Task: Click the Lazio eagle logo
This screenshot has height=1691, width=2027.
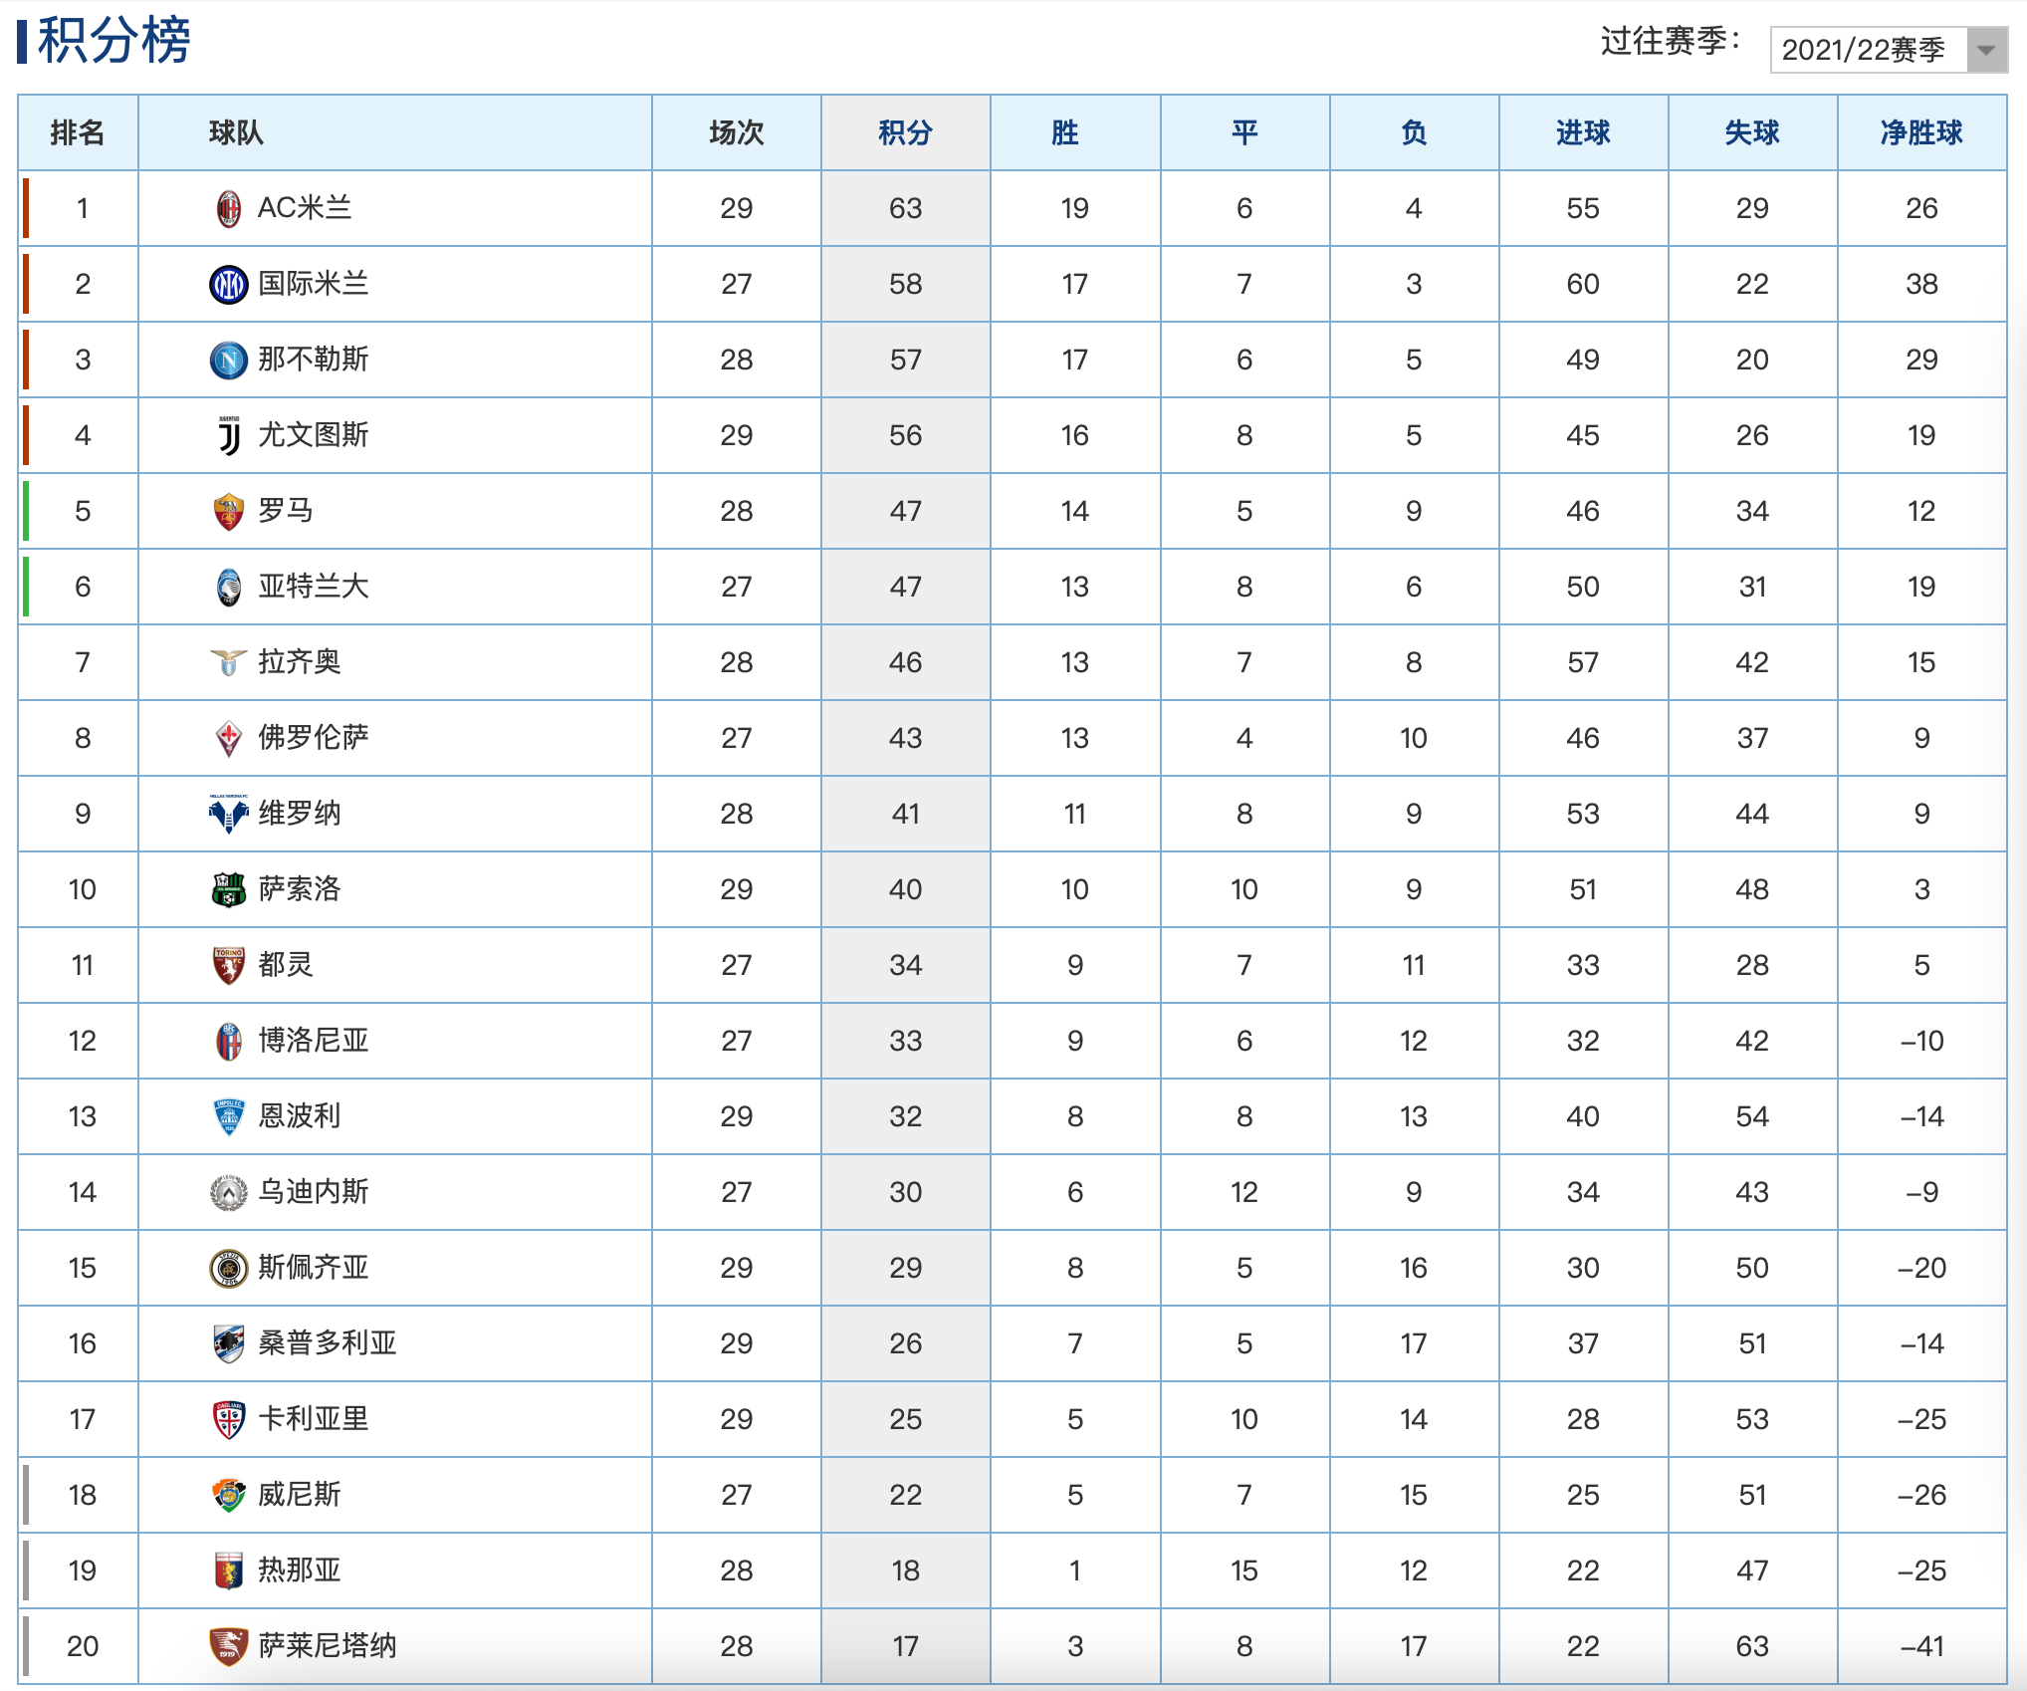Action: (x=229, y=662)
